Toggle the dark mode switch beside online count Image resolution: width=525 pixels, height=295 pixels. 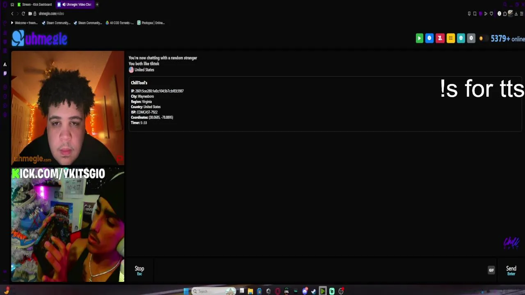click(x=483, y=39)
